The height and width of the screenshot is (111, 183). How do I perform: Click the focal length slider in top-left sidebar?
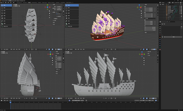tap(59, 7)
